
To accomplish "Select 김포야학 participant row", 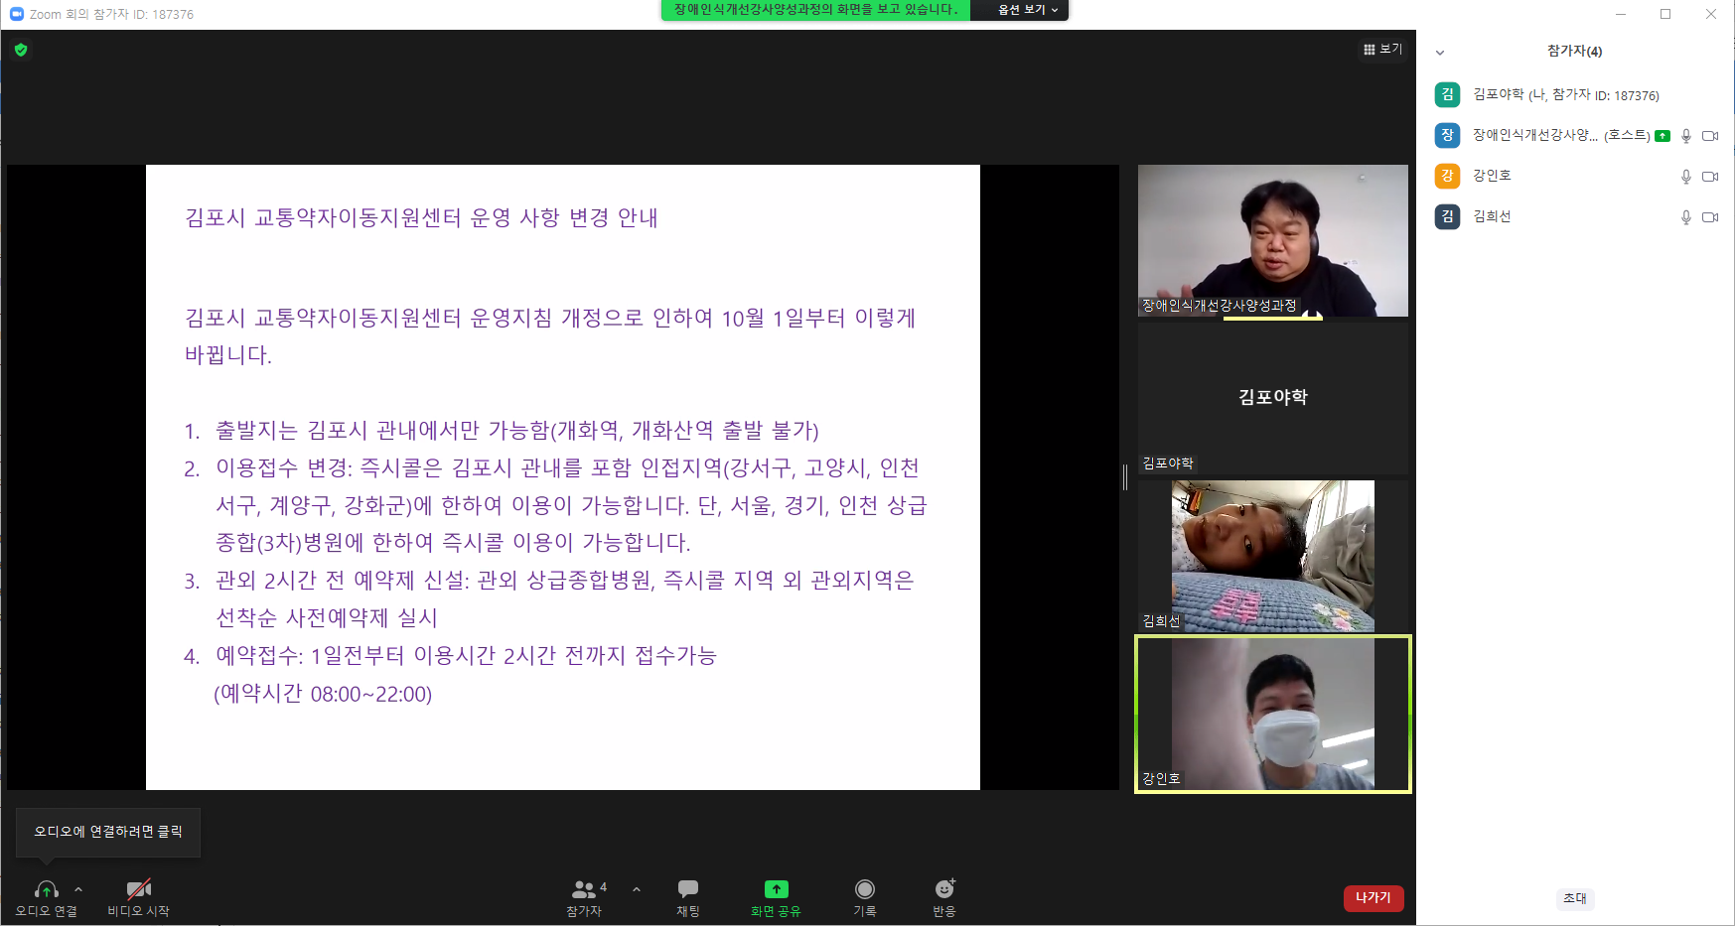I will 1575,94.
